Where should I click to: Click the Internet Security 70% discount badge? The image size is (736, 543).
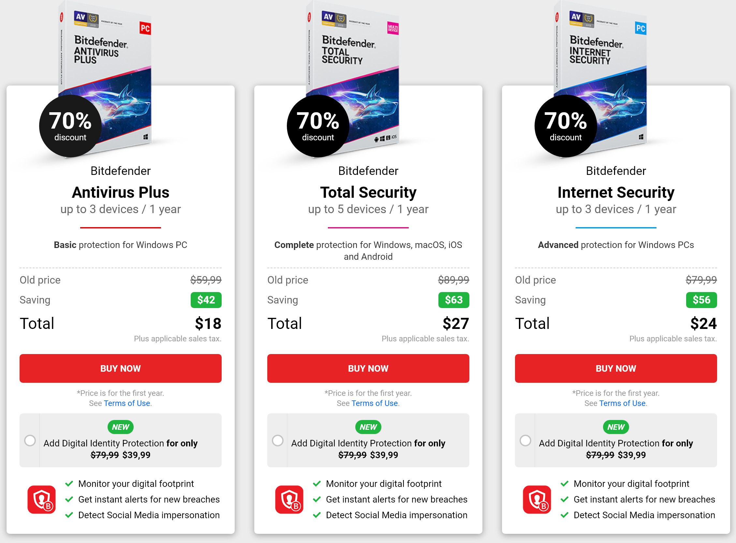click(566, 126)
